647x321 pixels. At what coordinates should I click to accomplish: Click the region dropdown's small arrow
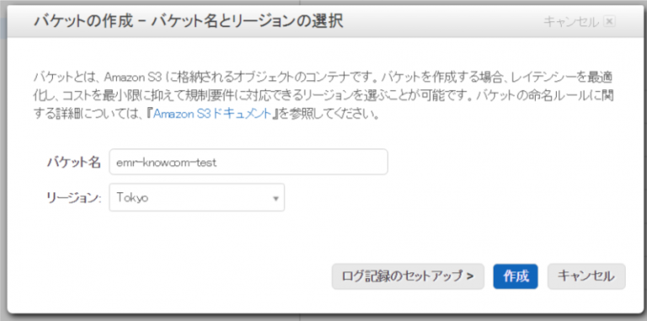(275, 199)
